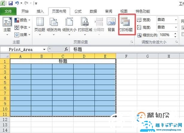Select column G header
This screenshot has height=133, width=184.
point(147,56)
